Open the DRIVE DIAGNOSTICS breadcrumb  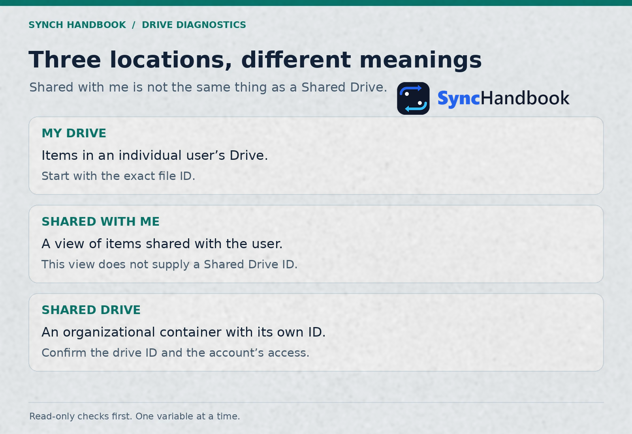[x=194, y=25]
